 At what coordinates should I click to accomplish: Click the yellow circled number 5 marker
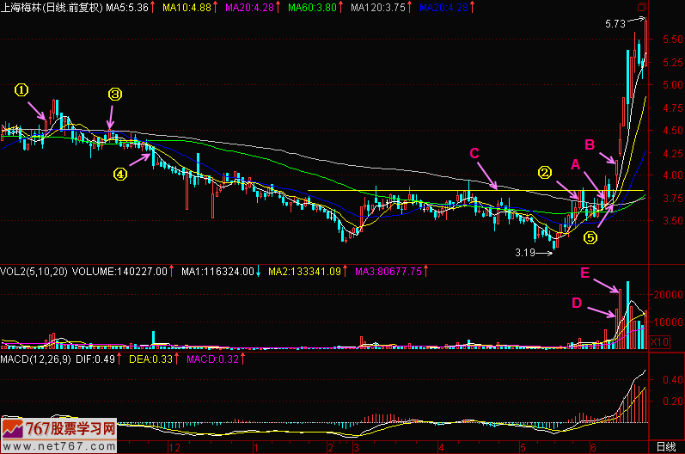pyautogui.click(x=590, y=237)
